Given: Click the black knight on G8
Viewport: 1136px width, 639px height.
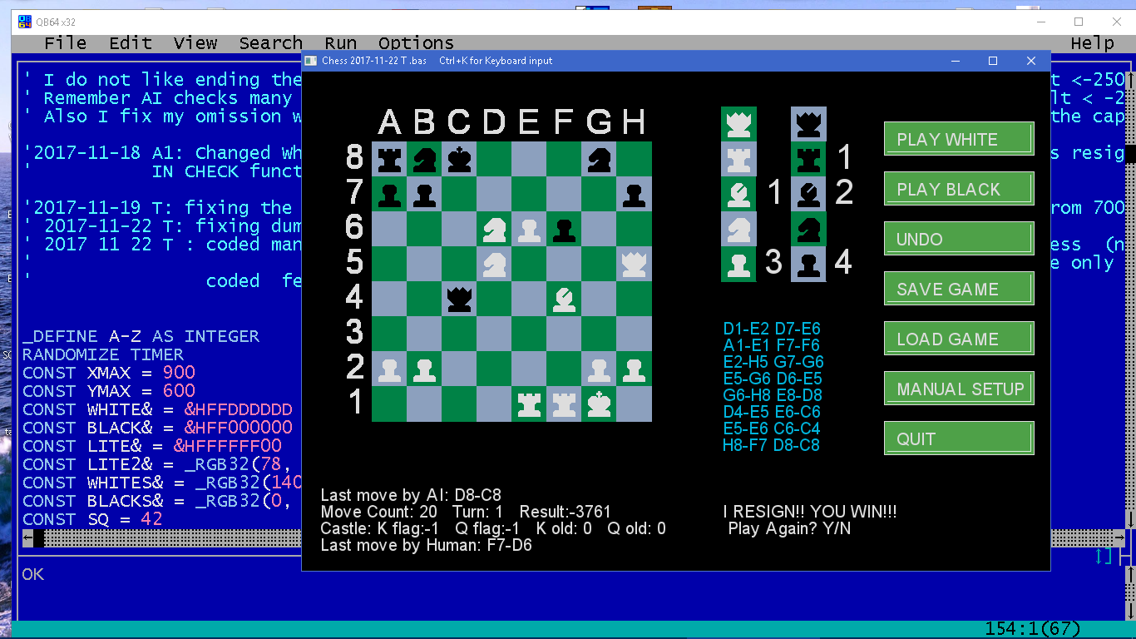Looking at the screenshot, I should pyautogui.click(x=599, y=159).
